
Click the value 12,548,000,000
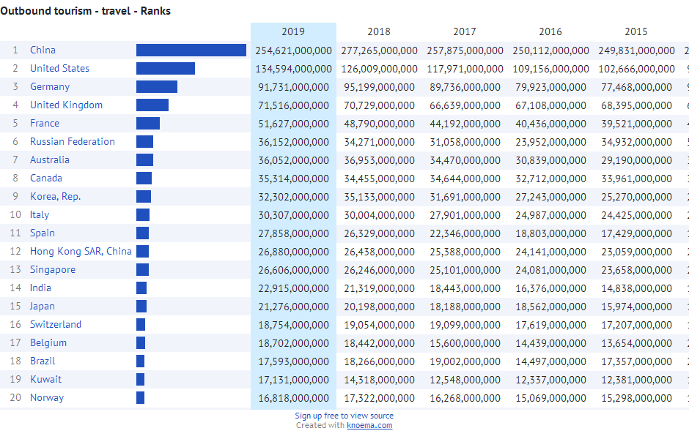(x=465, y=380)
